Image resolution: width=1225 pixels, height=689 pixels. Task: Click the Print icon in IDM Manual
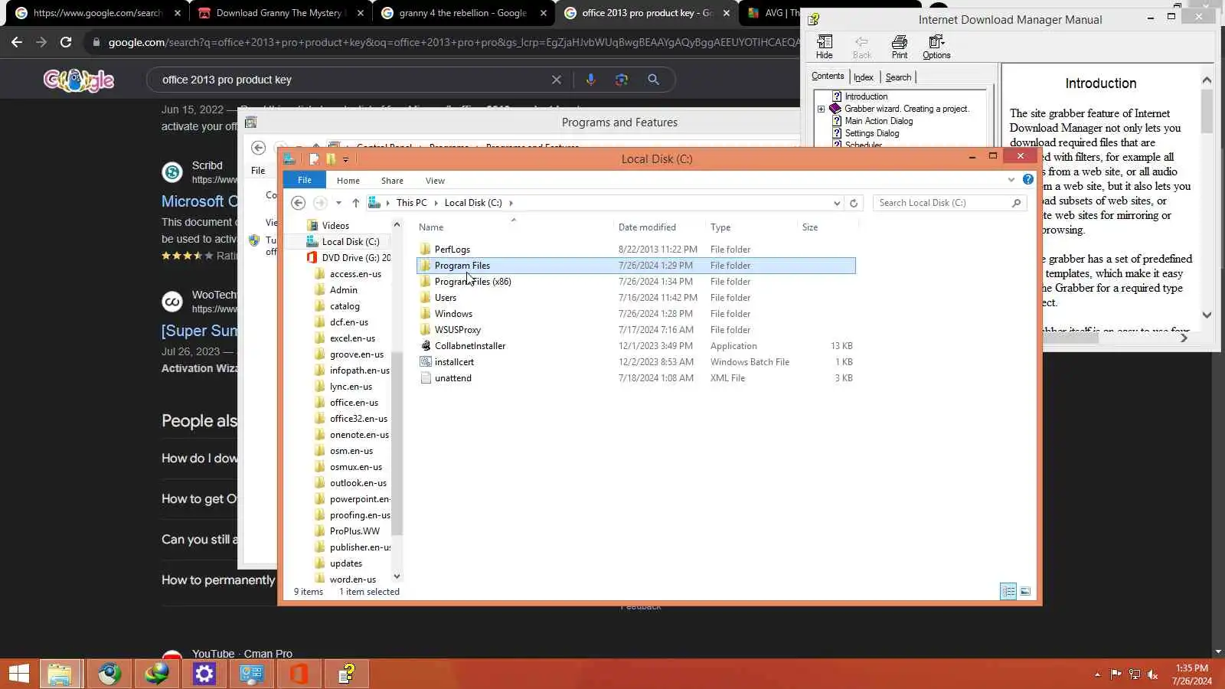pos(900,47)
